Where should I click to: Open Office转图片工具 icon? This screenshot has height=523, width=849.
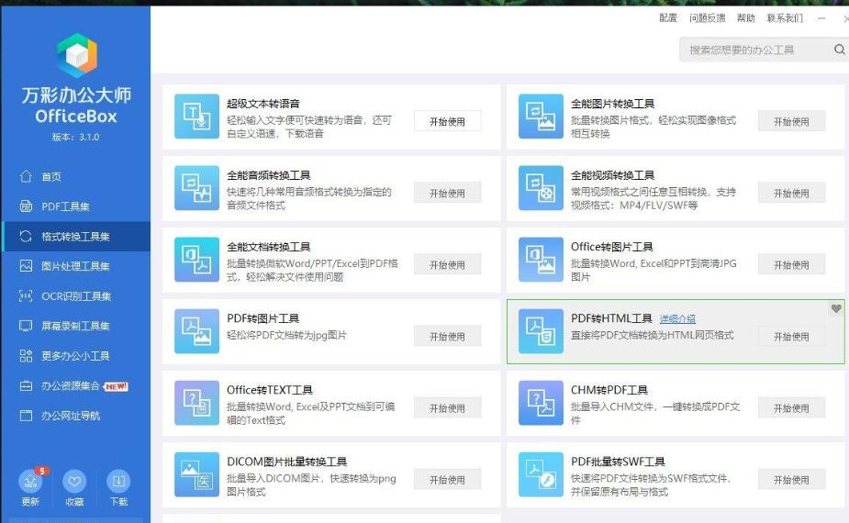tap(541, 260)
